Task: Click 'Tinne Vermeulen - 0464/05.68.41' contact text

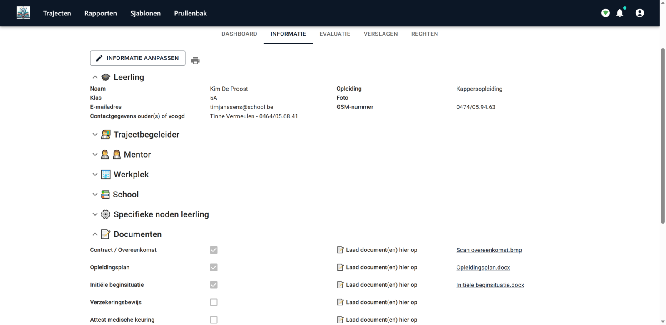Action: (x=254, y=116)
